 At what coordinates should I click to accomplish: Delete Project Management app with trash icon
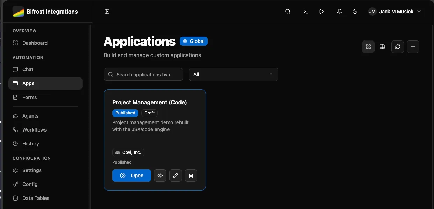[x=191, y=176]
